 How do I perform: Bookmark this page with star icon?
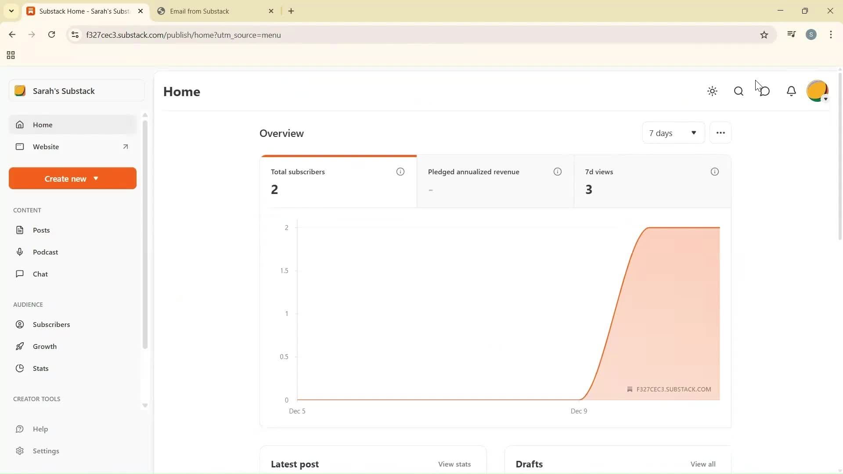pos(764,35)
